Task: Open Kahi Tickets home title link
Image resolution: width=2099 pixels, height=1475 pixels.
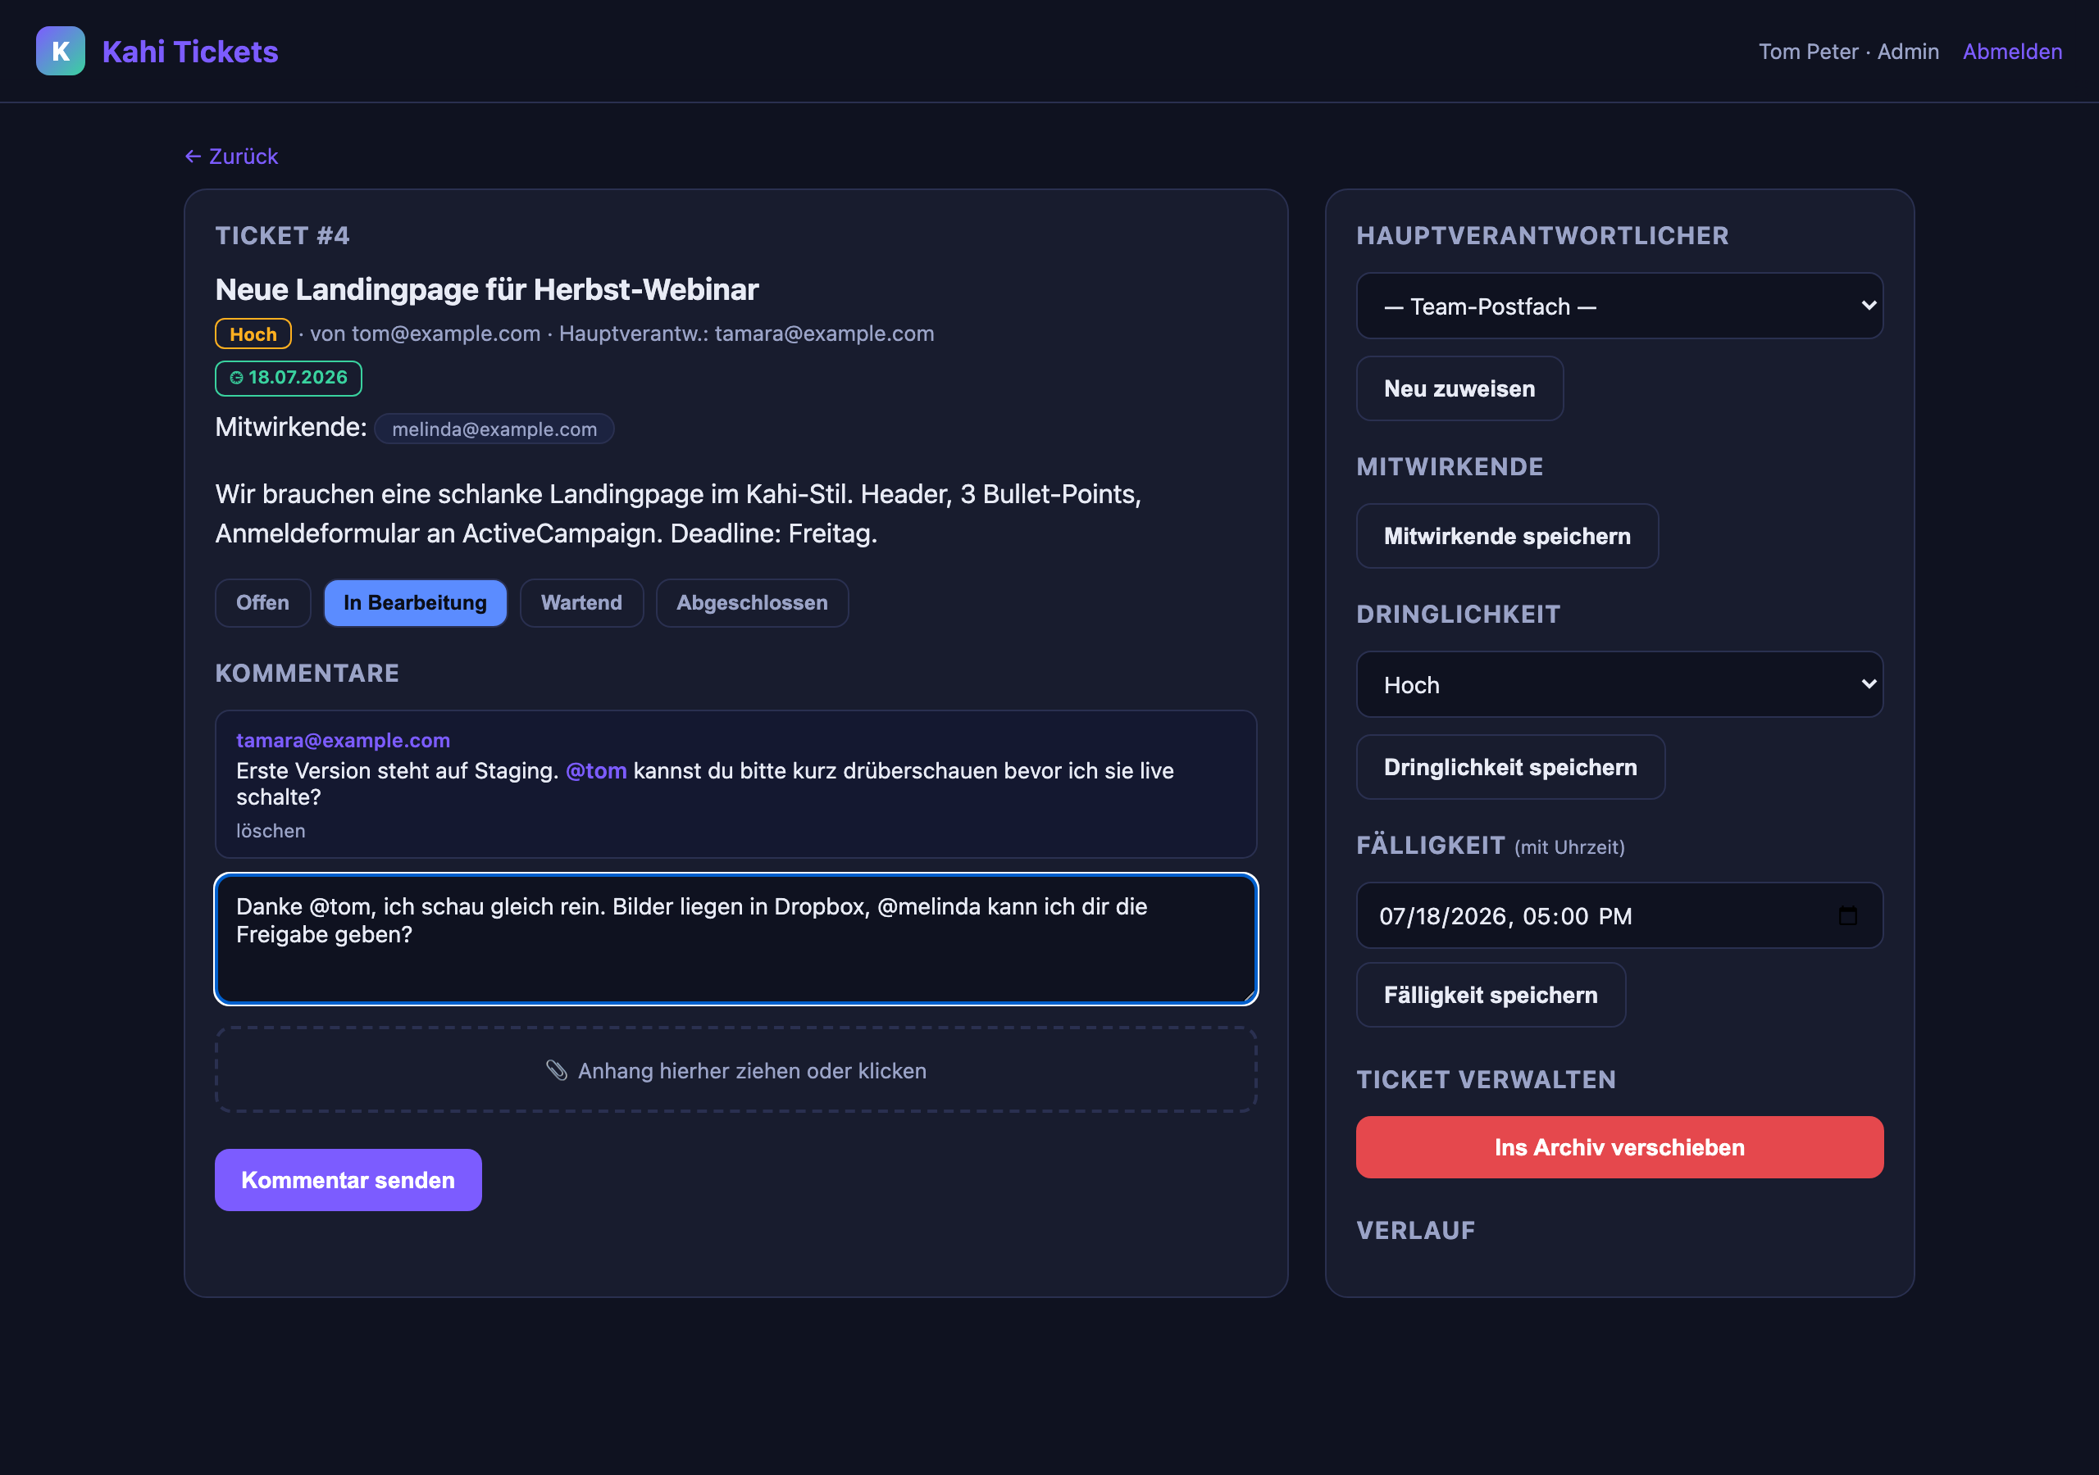Action: pos(190,51)
